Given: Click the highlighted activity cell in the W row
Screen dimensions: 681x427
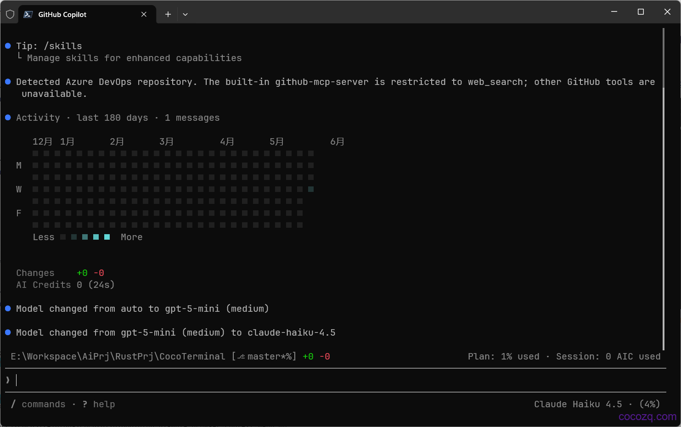Looking at the screenshot, I should 311,189.
